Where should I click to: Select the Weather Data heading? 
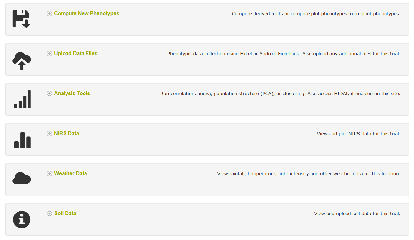pyautogui.click(x=70, y=174)
